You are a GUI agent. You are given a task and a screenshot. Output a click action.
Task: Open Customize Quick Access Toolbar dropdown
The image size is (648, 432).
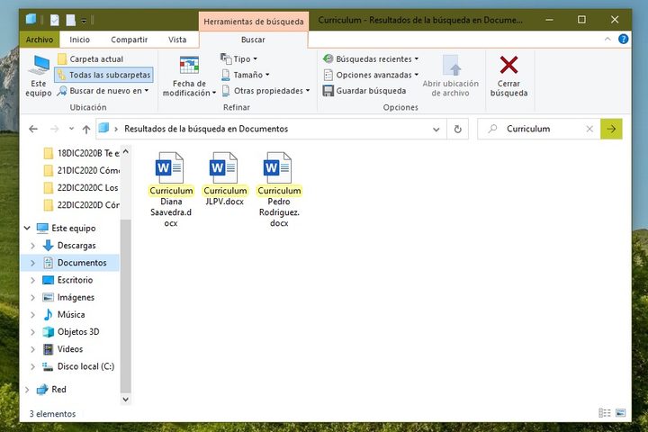[84, 20]
